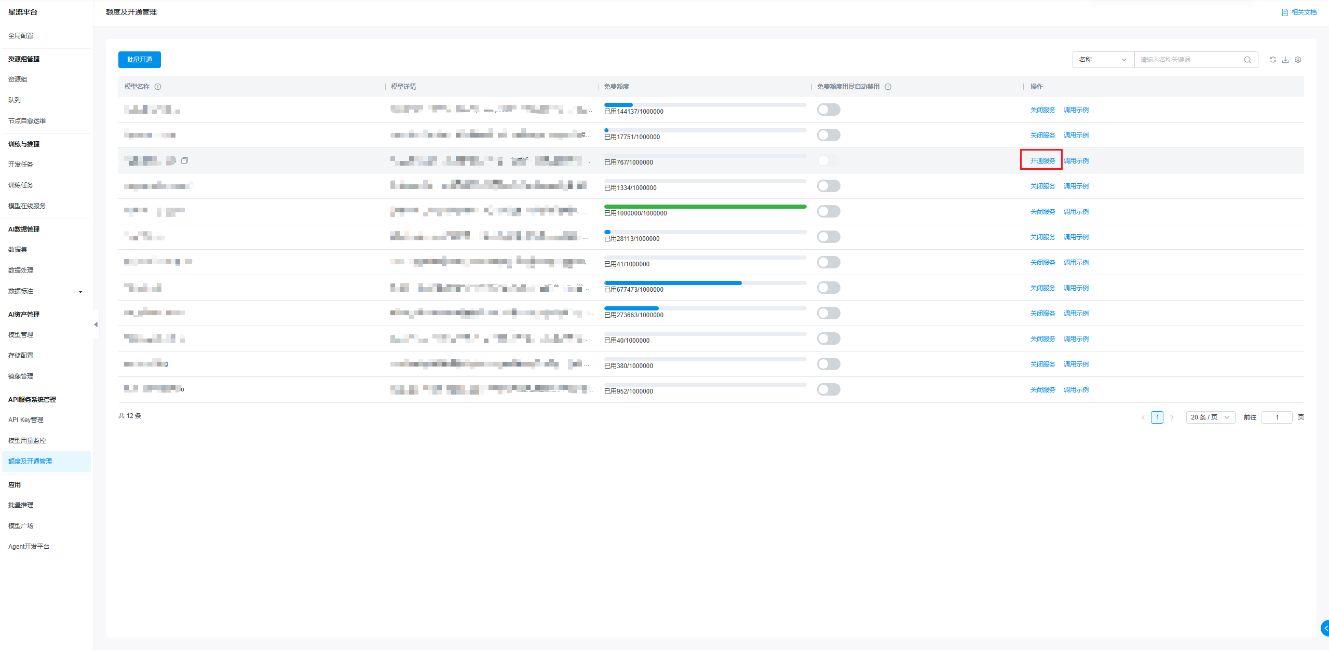Click the fully used green quota progress bar
The width and height of the screenshot is (1329, 650).
click(705, 207)
